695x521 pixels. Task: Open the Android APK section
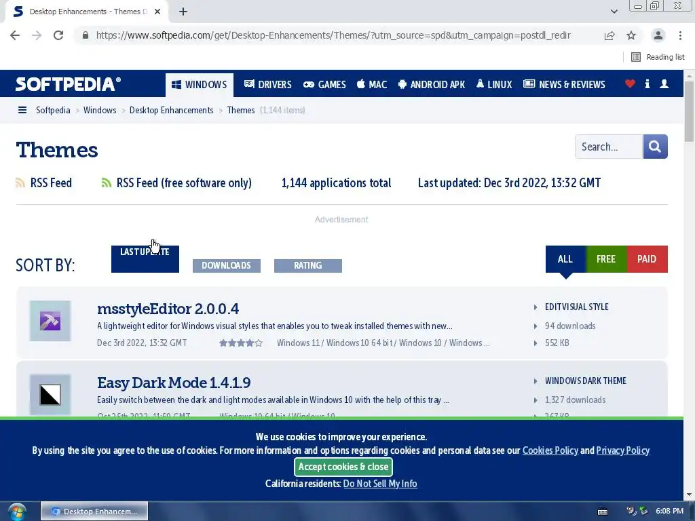[x=432, y=85]
